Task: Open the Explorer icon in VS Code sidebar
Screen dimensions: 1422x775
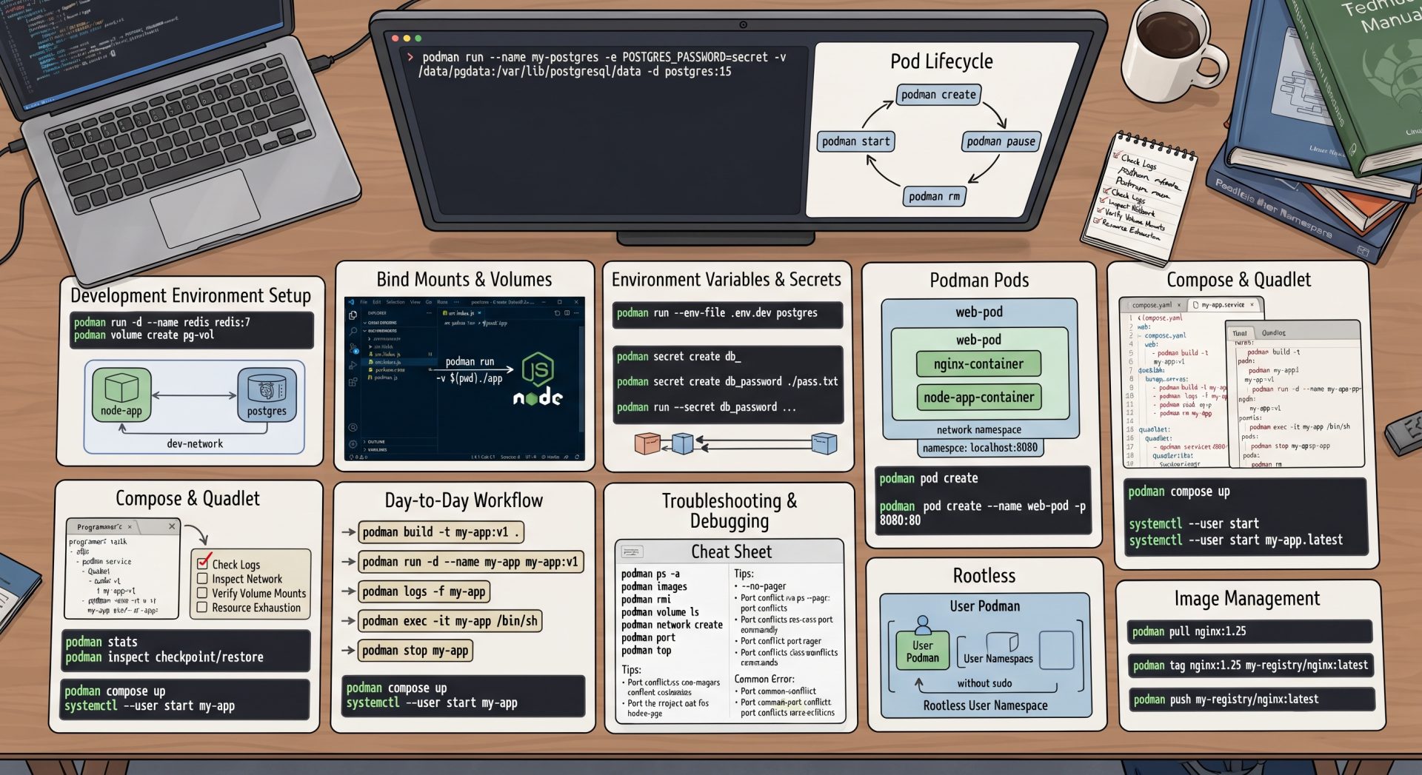Action: 353,315
